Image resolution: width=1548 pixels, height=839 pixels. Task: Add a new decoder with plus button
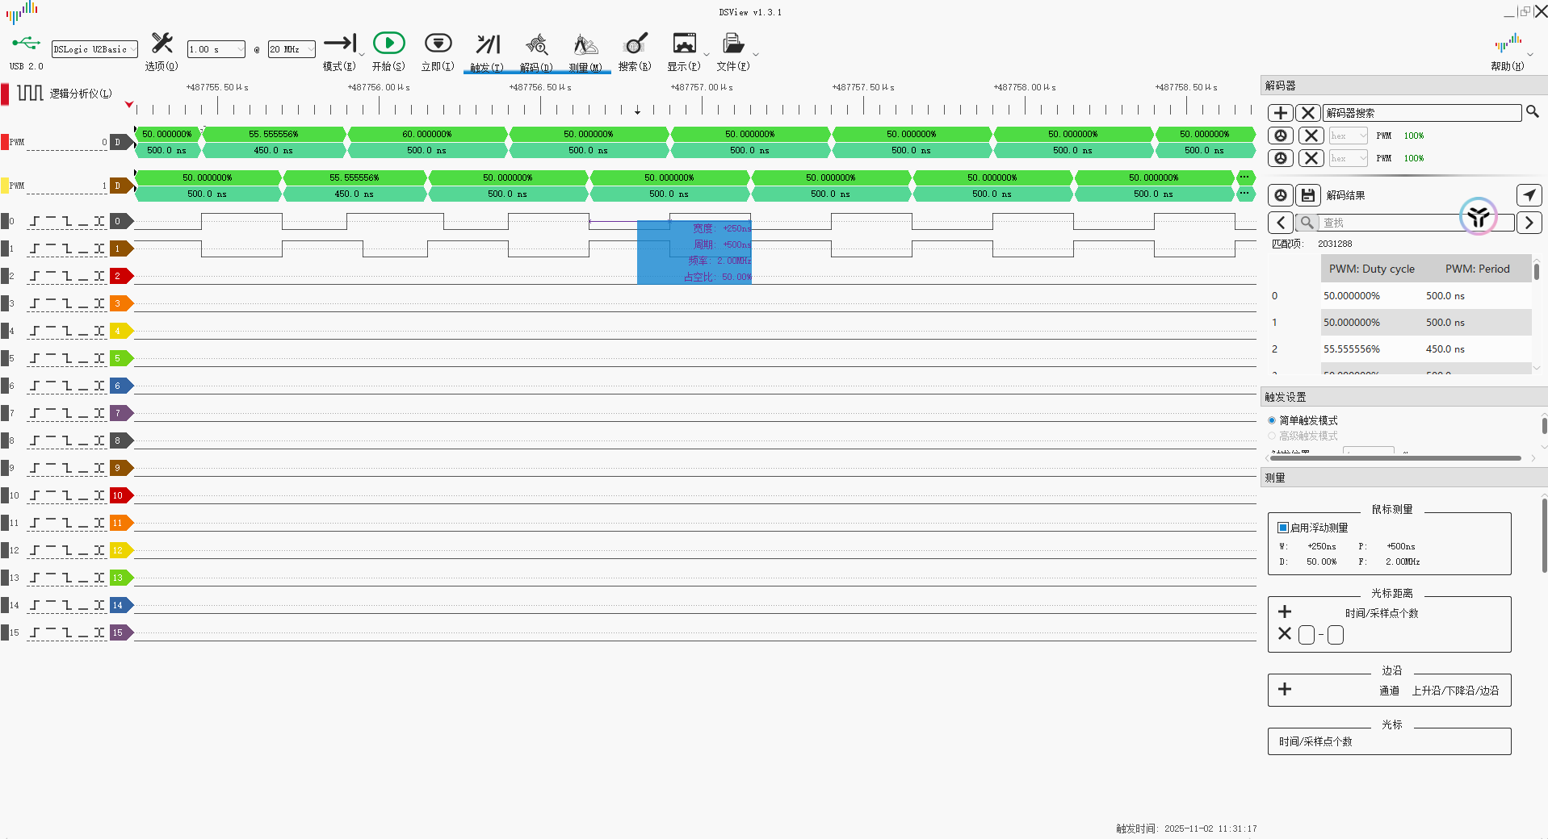(1281, 113)
